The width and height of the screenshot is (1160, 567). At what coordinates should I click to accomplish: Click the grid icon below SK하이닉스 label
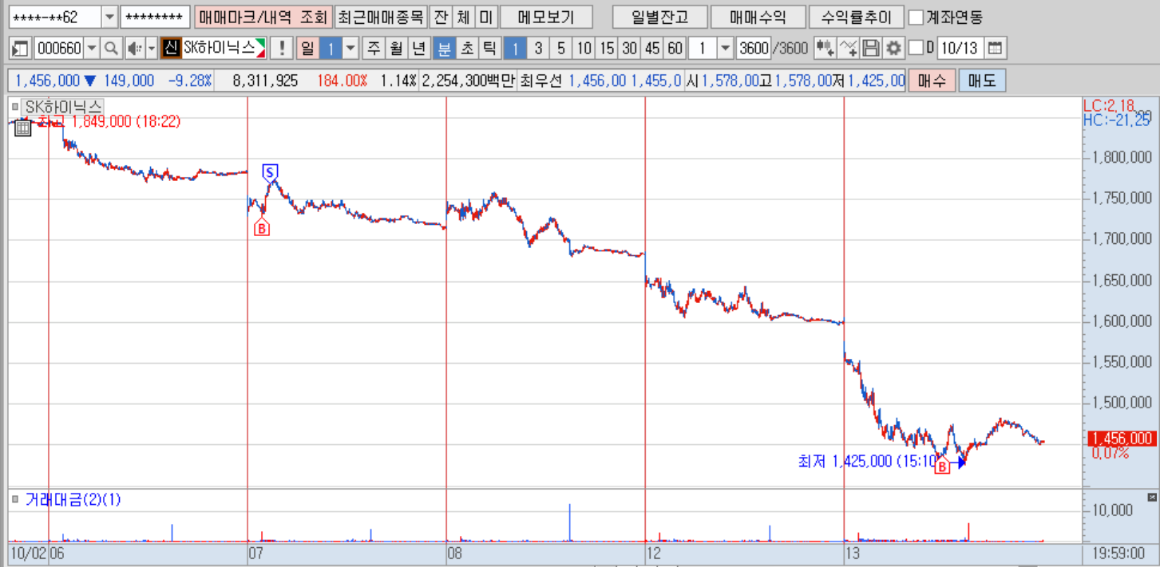click(22, 126)
